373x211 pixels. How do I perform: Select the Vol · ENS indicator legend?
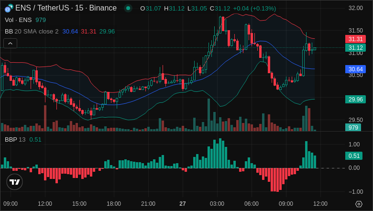(x=18, y=20)
